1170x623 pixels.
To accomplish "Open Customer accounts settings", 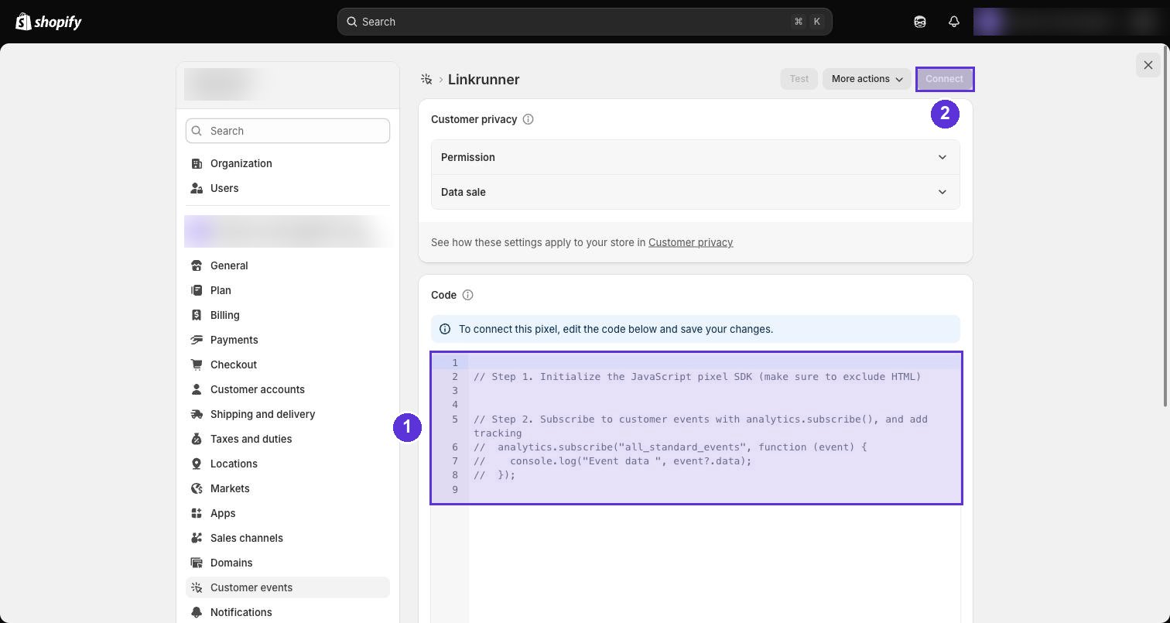I will pyautogui.click(x=288, y=389).
